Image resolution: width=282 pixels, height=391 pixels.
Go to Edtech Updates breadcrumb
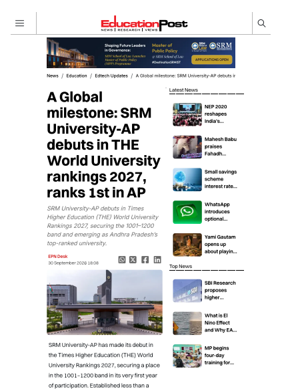[111, 76]
